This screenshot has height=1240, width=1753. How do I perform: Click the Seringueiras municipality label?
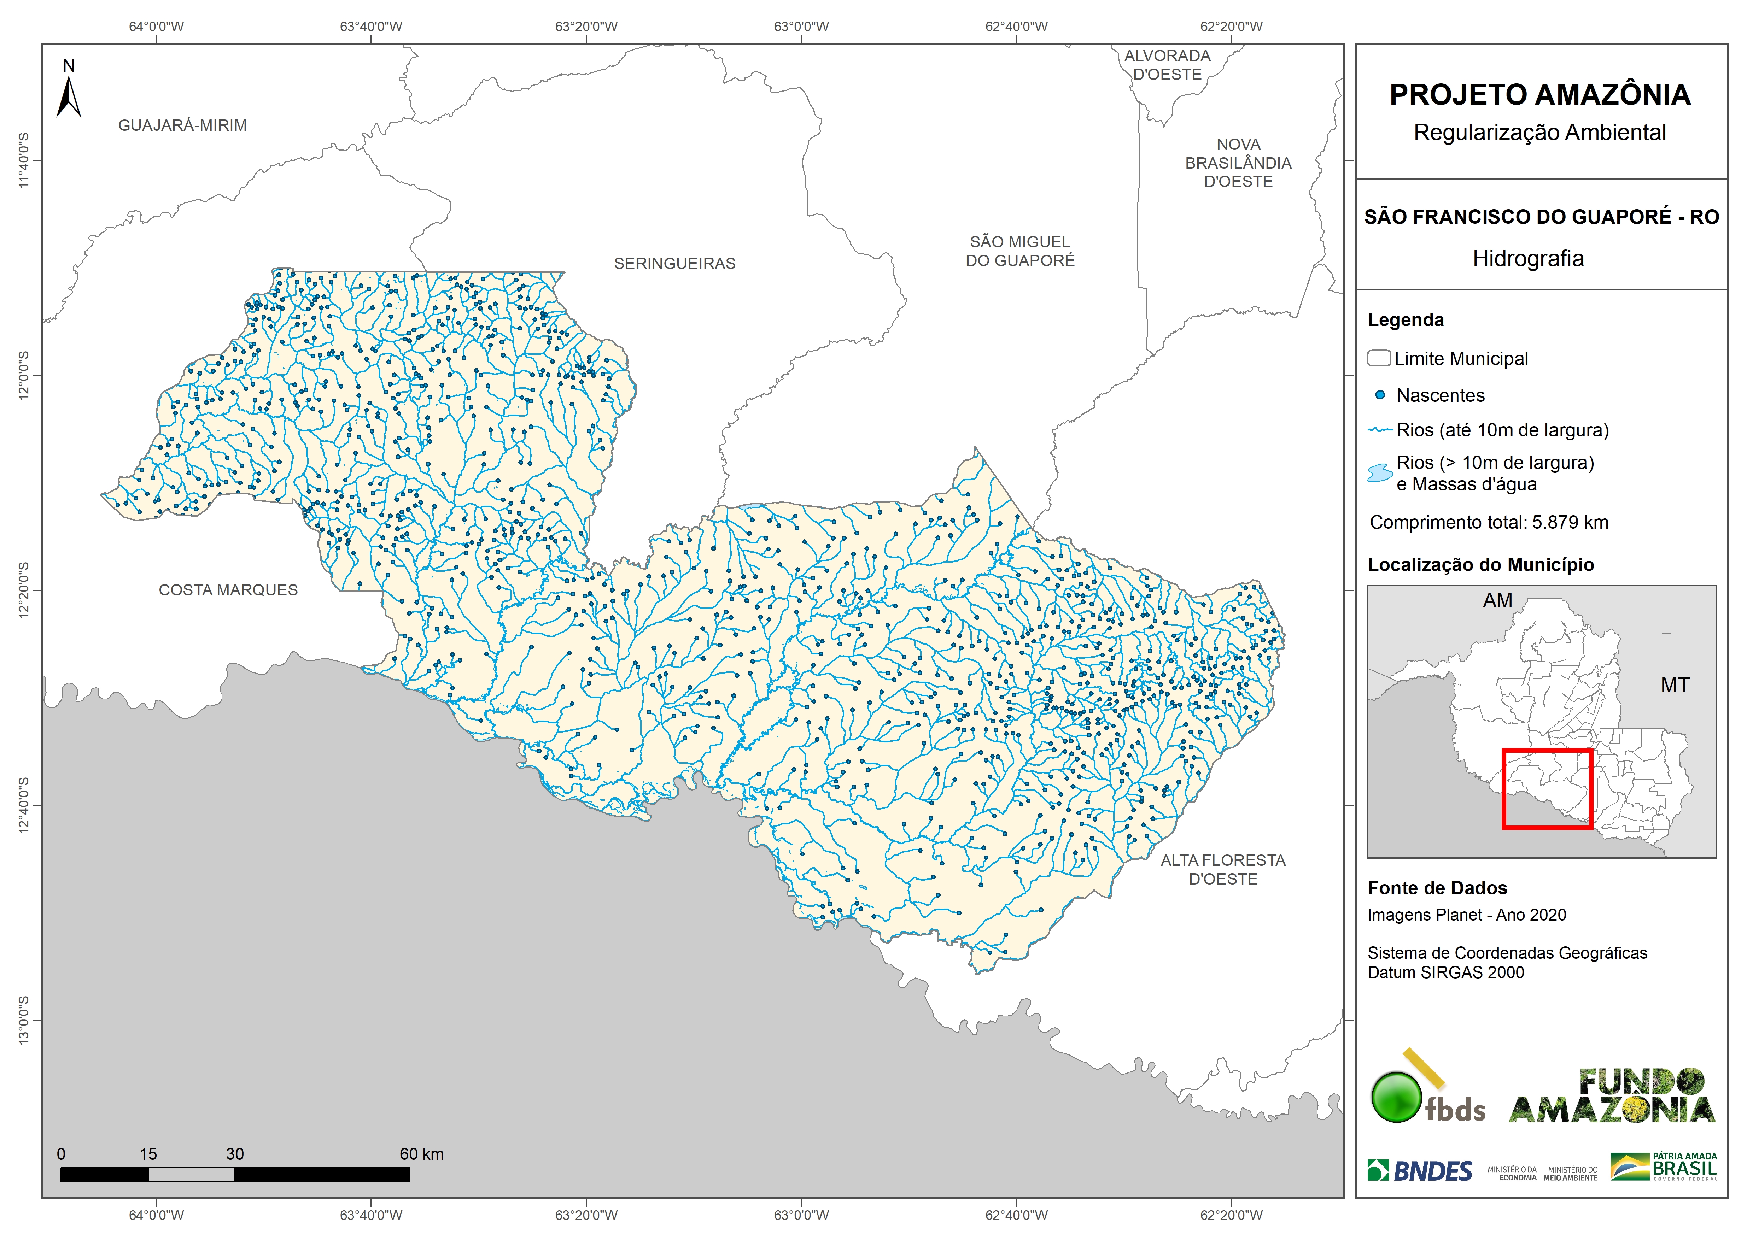674,263
